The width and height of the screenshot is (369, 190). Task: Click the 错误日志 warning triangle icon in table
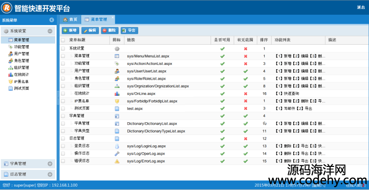click(x=117, y=161)
